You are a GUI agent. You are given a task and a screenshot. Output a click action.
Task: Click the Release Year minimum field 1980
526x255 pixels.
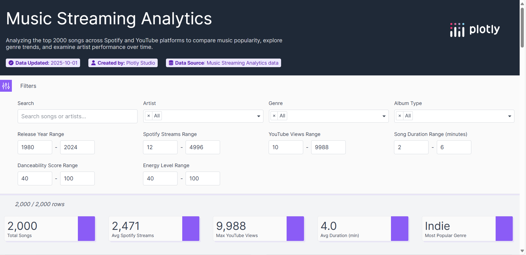tap(35, 147)
